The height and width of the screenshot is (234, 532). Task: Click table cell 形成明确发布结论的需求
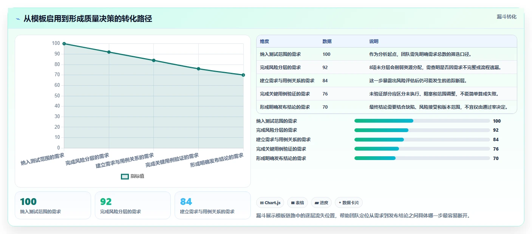coord(285,107)
